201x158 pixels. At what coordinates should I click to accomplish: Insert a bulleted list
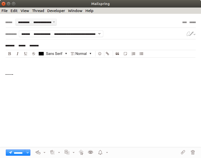point(141,54)
